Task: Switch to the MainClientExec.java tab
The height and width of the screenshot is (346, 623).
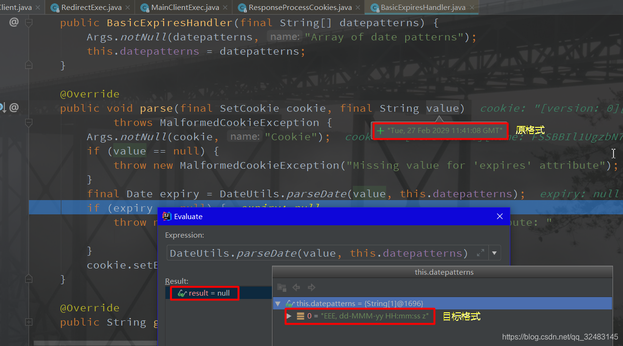Action: coord(185,7)
